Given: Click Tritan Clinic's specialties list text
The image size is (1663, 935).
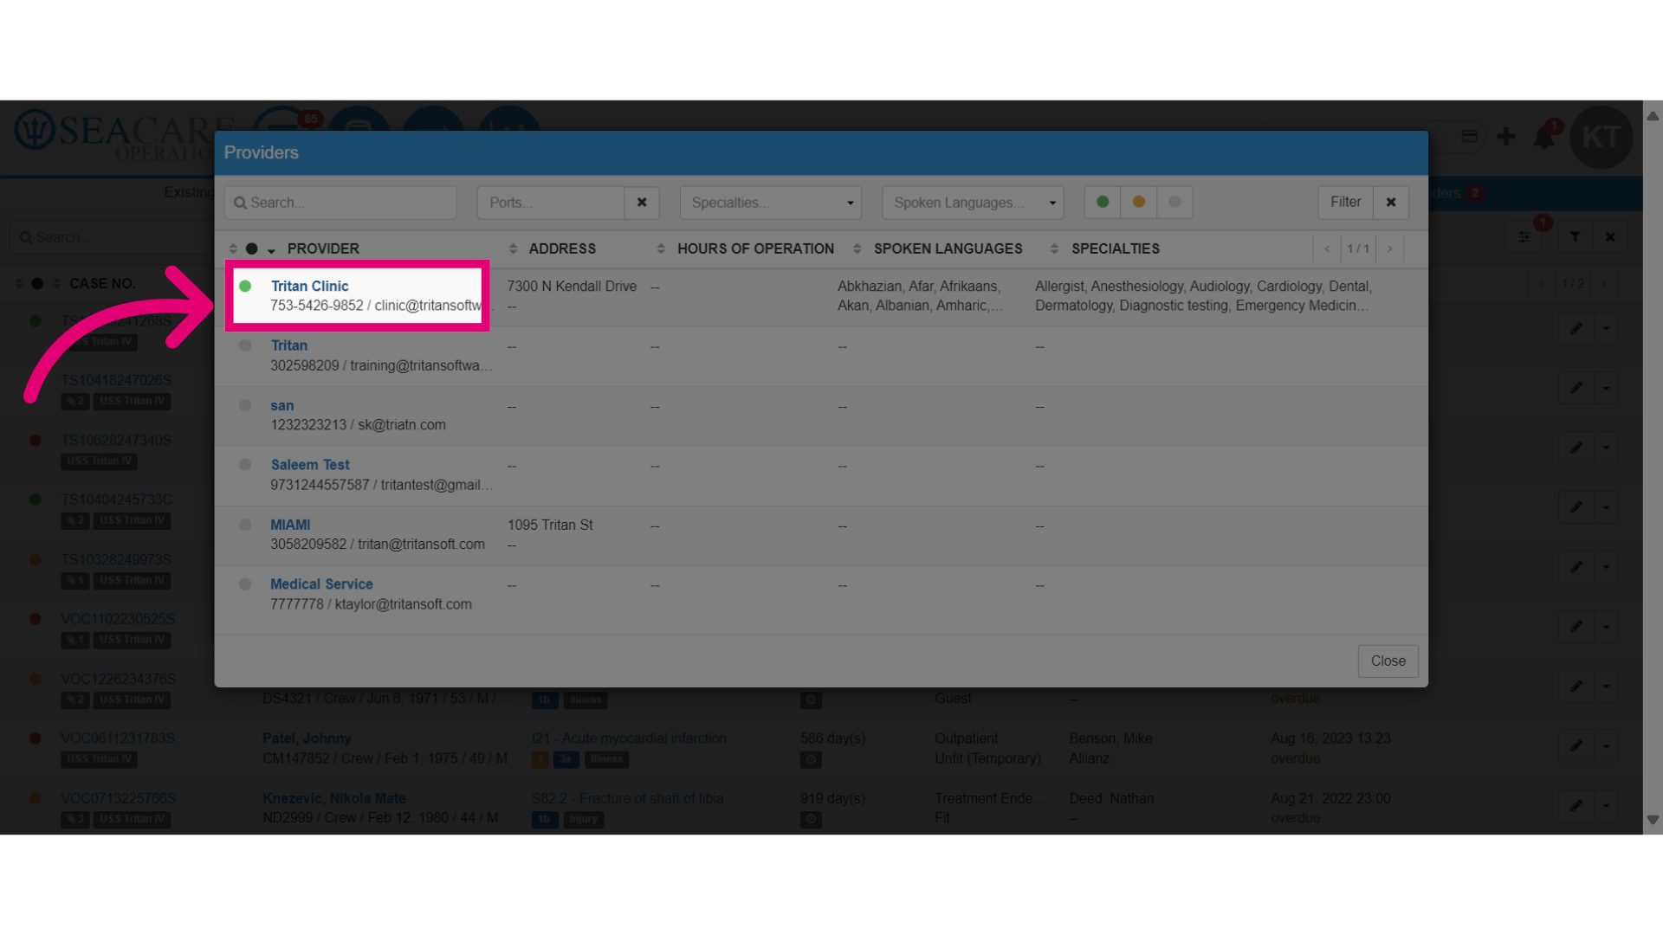Looking at the screenshot, I should [x=1203, y=295].
